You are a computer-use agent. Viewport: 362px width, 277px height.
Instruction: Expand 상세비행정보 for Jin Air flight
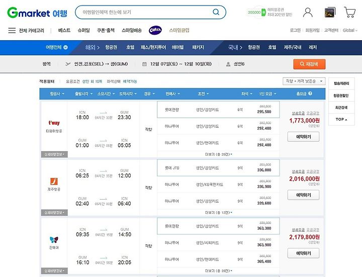[x=54, y=270]
